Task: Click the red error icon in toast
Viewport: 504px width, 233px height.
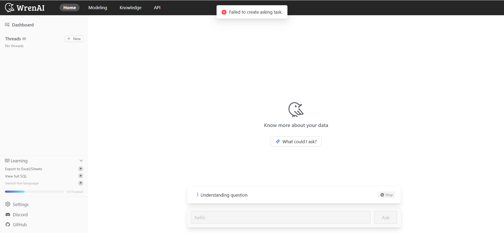Action: tap(224, 12)
